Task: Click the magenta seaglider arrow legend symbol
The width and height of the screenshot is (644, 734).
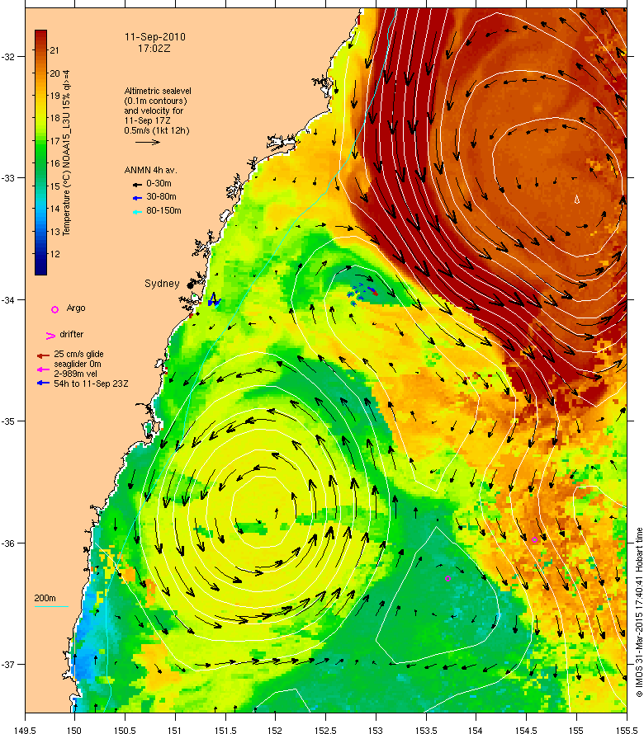Action: (x=43, y=369)
